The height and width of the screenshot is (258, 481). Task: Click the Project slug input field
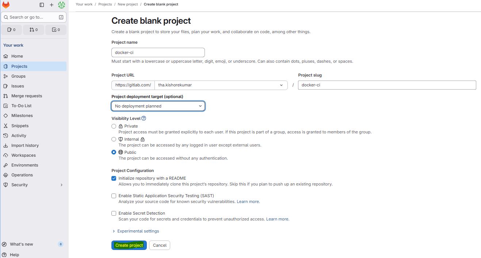click(x=387, y=85)
